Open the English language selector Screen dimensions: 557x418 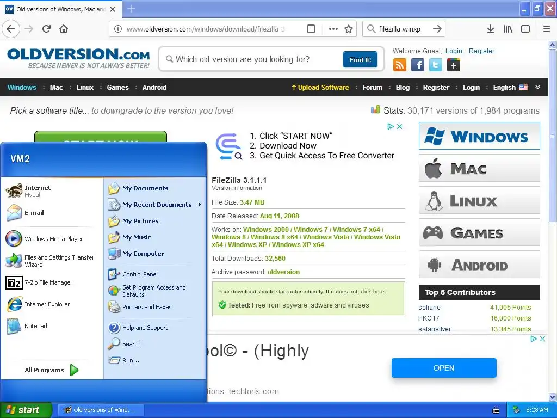point(510,88)
